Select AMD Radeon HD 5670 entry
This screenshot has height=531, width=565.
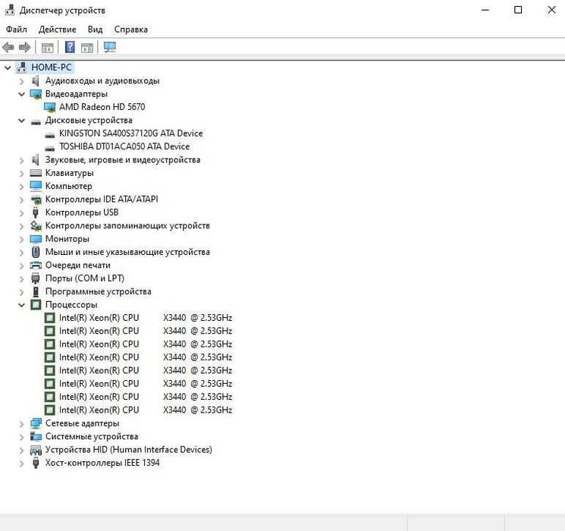pyautogui.click(x=102, y=107)
